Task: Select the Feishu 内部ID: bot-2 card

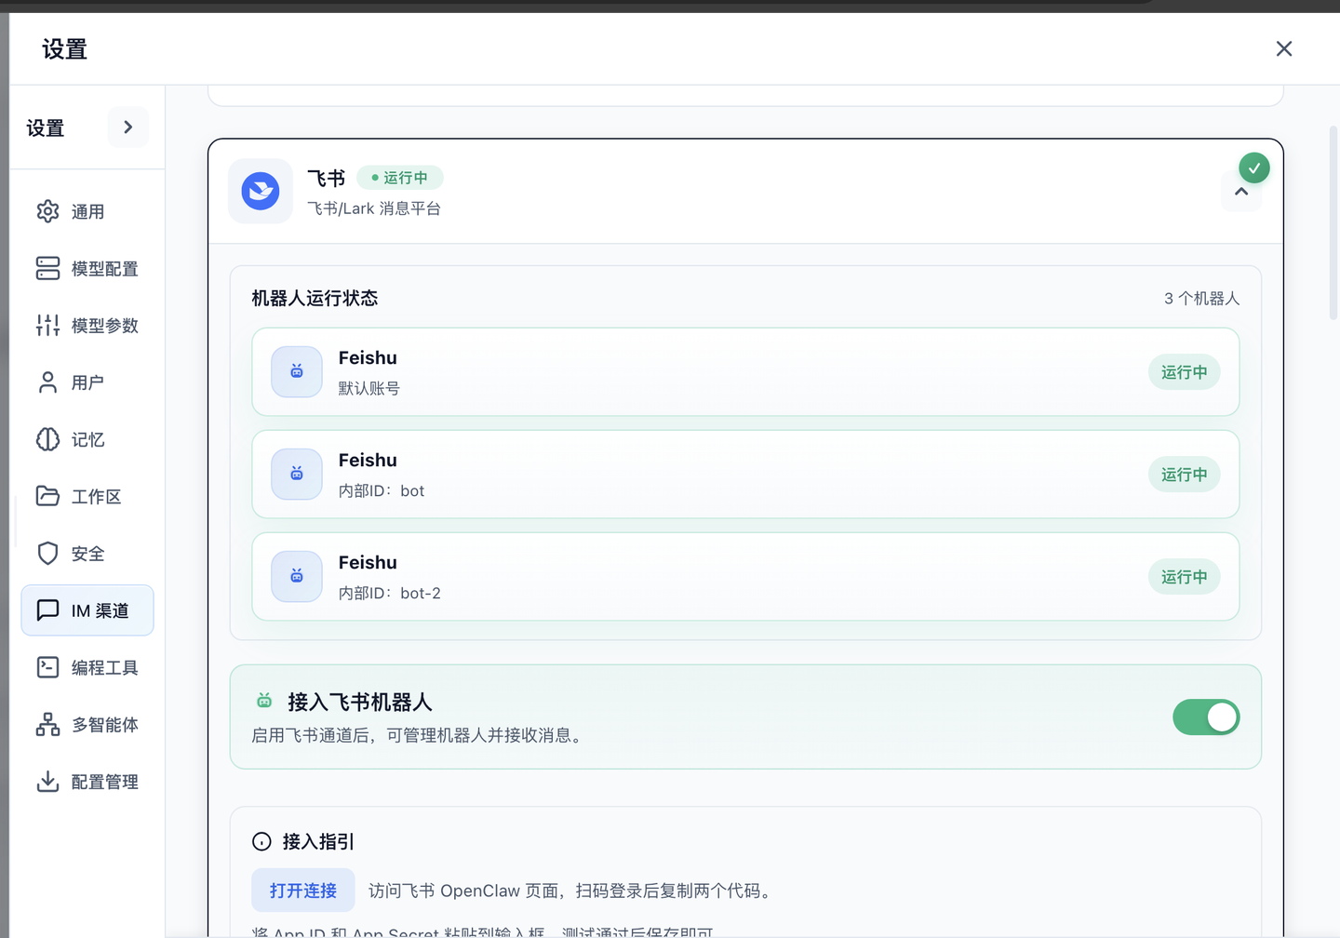Action: [x=745, y=576]
